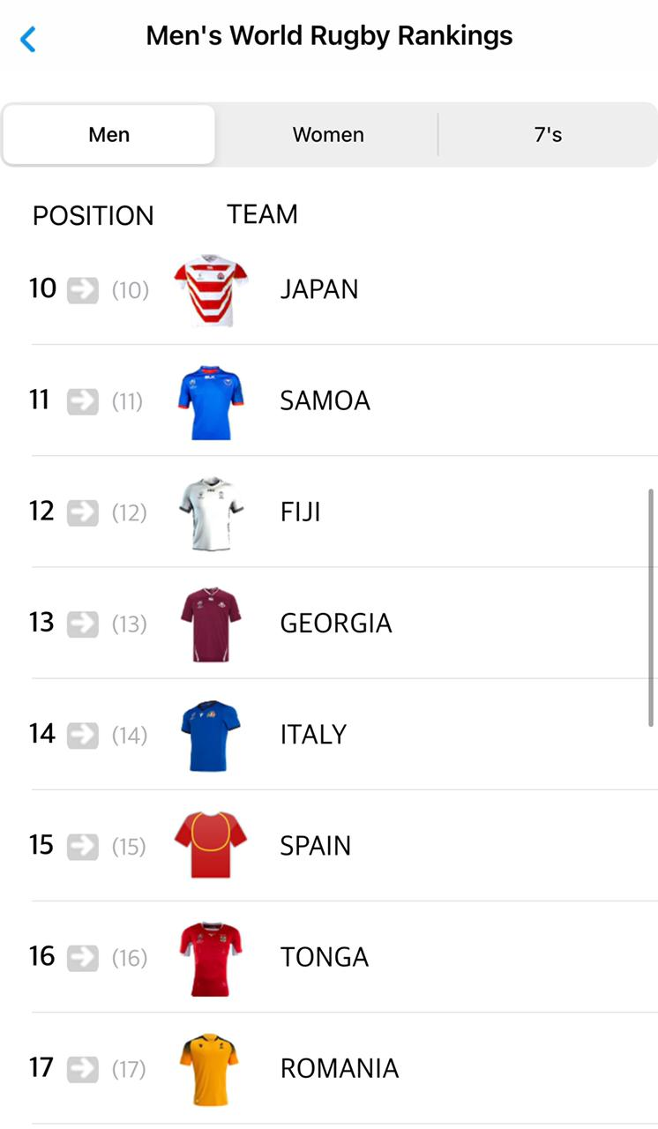The width and height of the screenshot is (658, 1129).
Task: Tap Spain's red jersey icon
Action: 210,846
